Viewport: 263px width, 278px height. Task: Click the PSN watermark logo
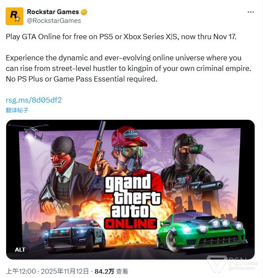[x=232, y=264]
